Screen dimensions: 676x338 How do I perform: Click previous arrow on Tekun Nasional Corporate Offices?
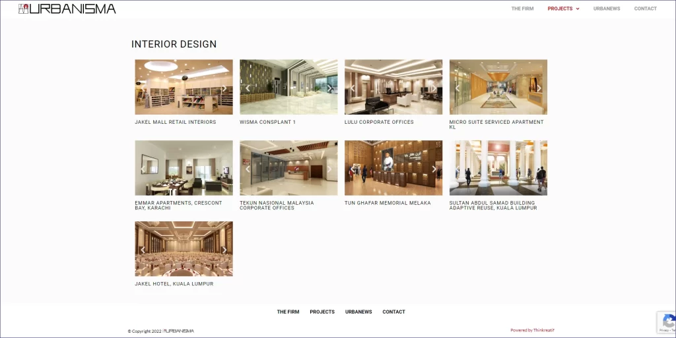248,169
